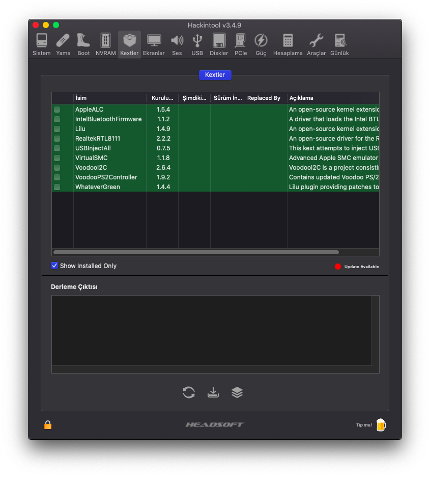
Task: Click the Replaced By column header
Action: click(x=266, y=98)
